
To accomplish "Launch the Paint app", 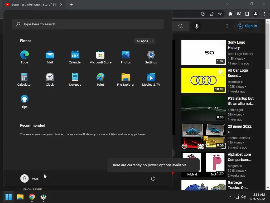I will [100, 80].
